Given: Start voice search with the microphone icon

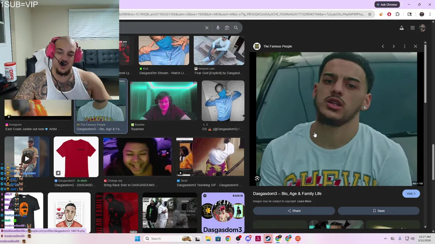Looking at the screenshot, I should (x=218, y=28).
